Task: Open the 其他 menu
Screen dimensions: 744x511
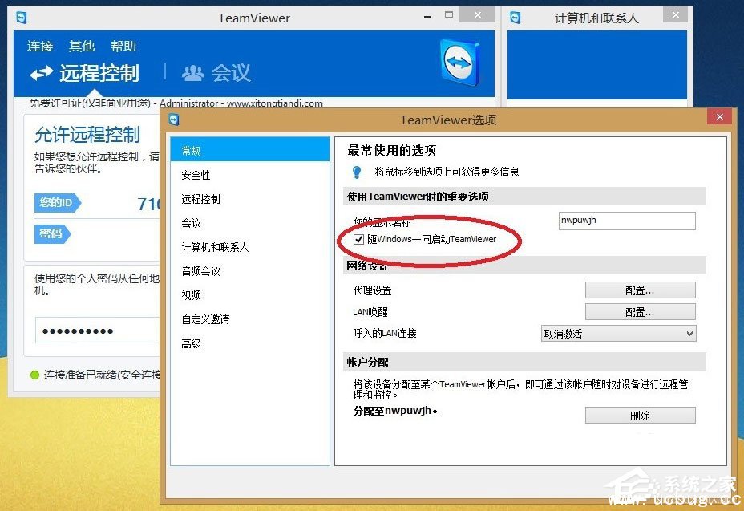Action: [x=81, y=46]
